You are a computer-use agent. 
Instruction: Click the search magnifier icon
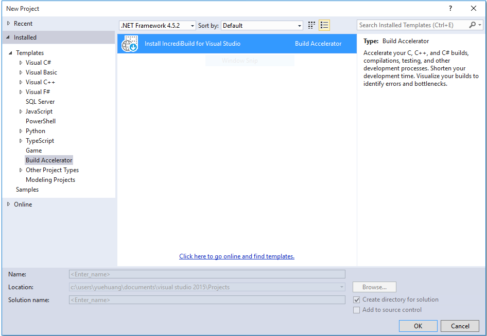pos(472,25)
